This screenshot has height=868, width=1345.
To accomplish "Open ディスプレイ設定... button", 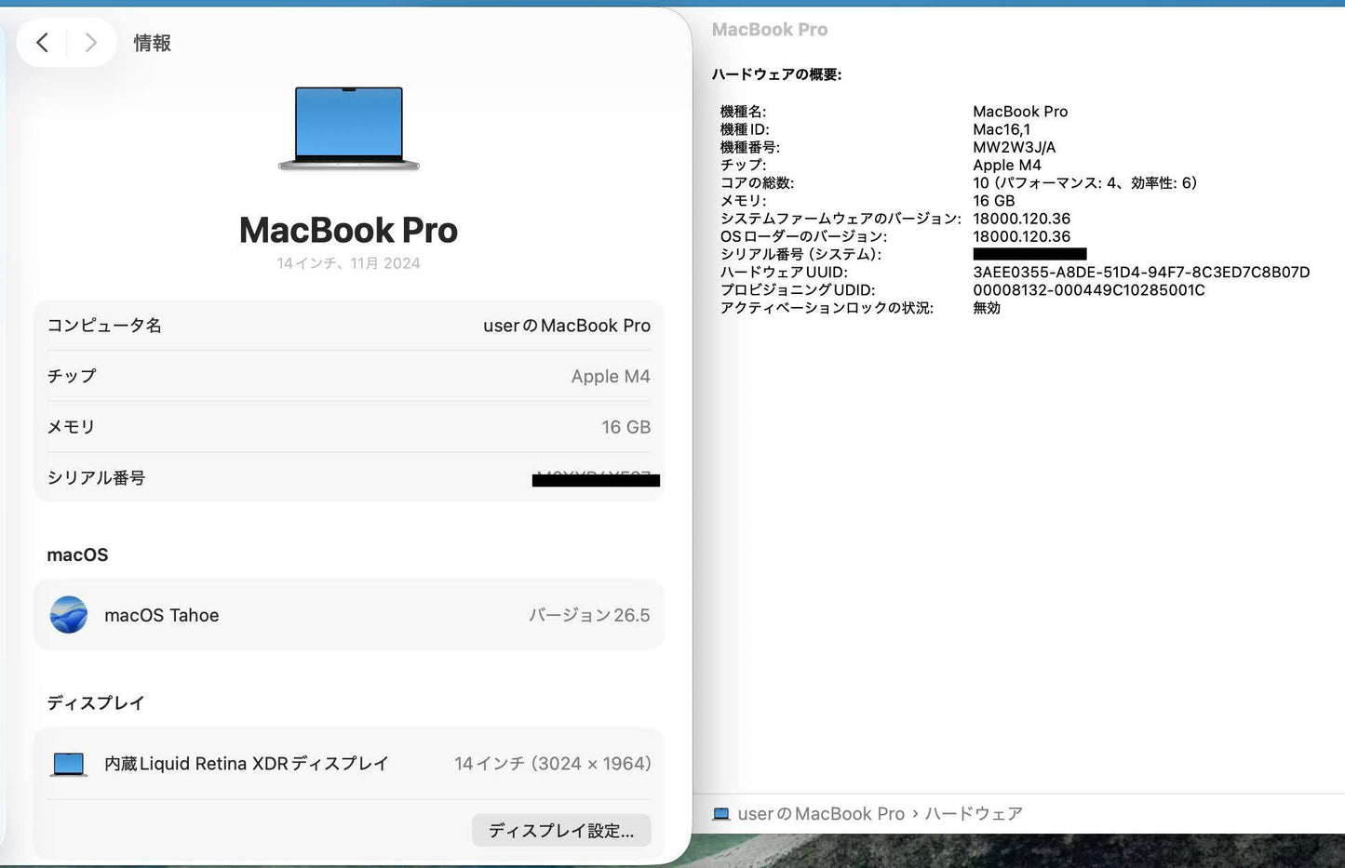I will tap(561, 830).
